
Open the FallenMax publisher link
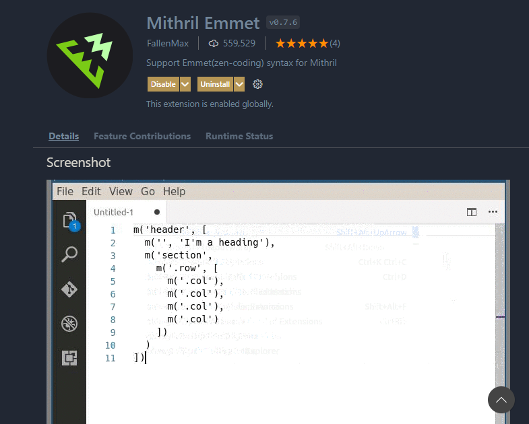click(168, 44)
